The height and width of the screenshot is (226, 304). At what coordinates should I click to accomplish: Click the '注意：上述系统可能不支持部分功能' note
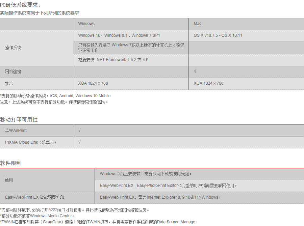pos(54,102)
